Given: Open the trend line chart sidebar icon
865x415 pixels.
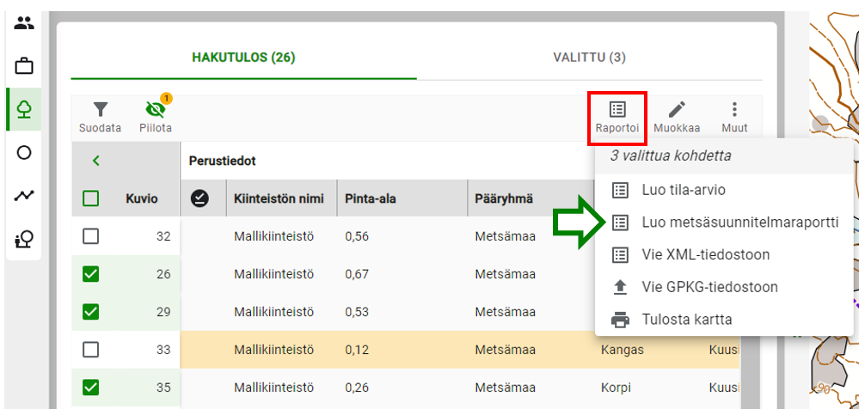Looking at the screenshot, I should click(x=24, y=195).
